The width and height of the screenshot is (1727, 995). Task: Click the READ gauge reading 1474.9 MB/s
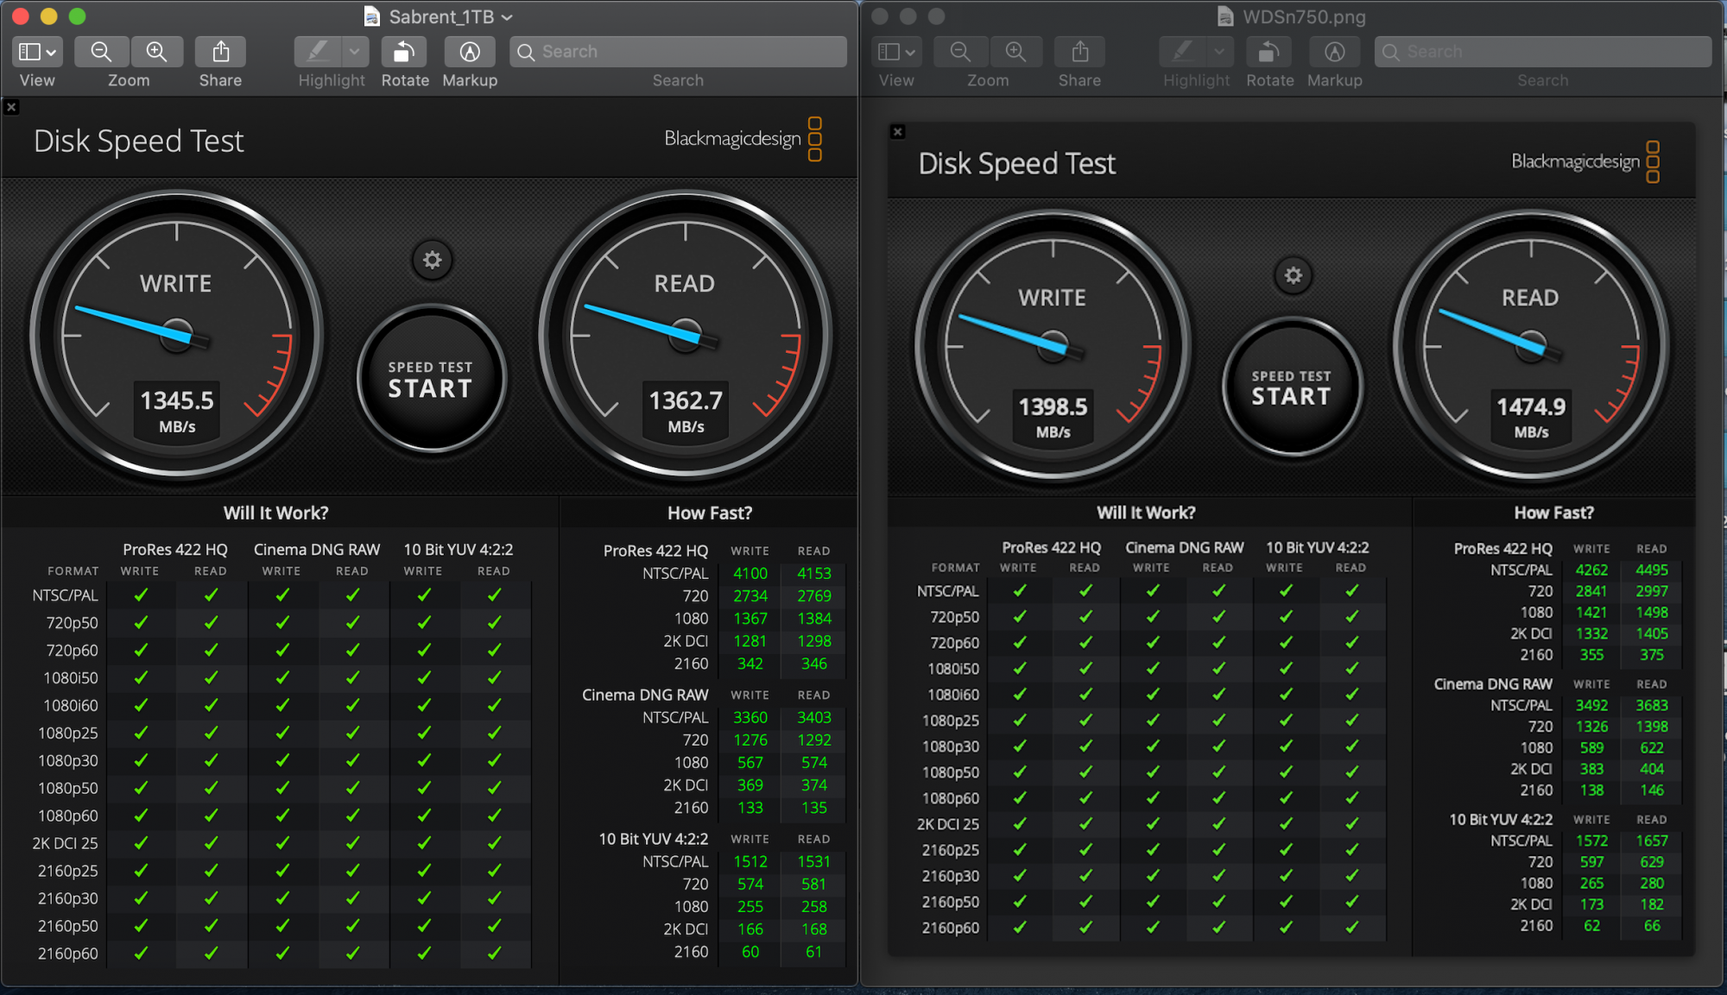(x=1531, y=347)
